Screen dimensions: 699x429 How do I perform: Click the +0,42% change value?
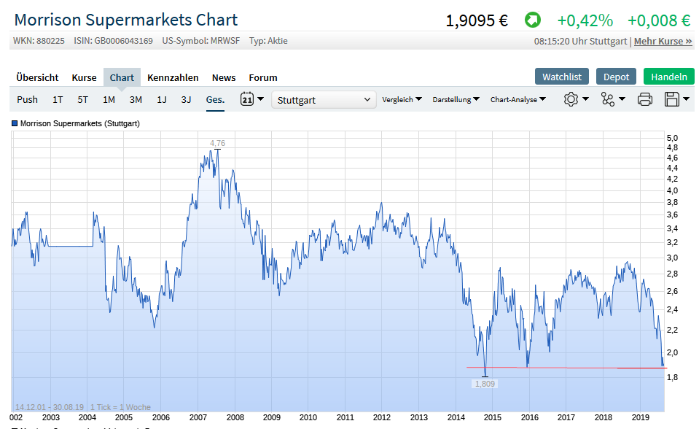click(x=585, y=20)
